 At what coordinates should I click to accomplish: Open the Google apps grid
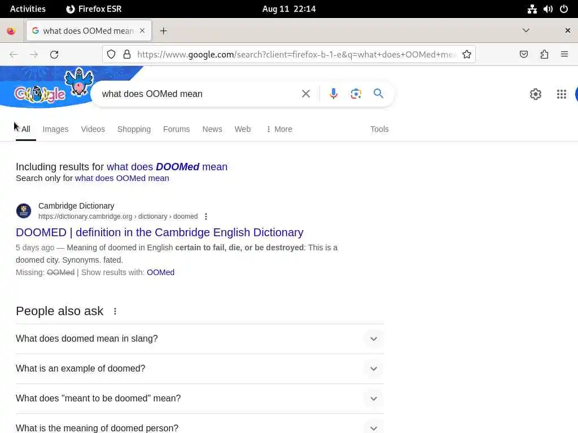[x=562, y=94]
